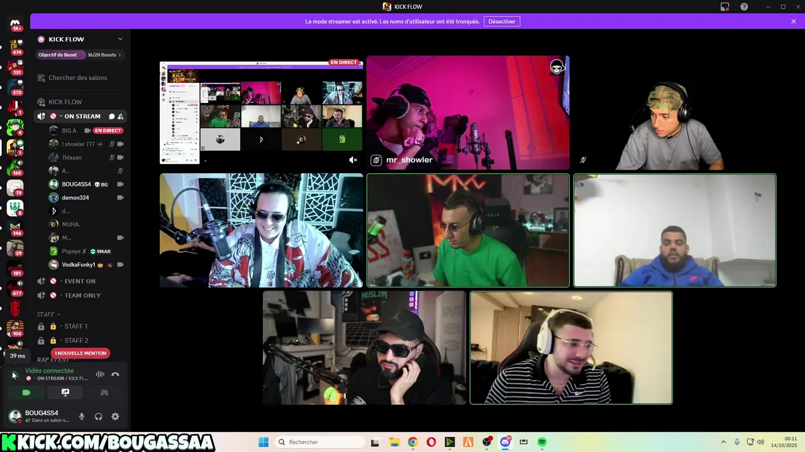
Task: Open Discord user settings gear
Action: [x=115, y=416]
